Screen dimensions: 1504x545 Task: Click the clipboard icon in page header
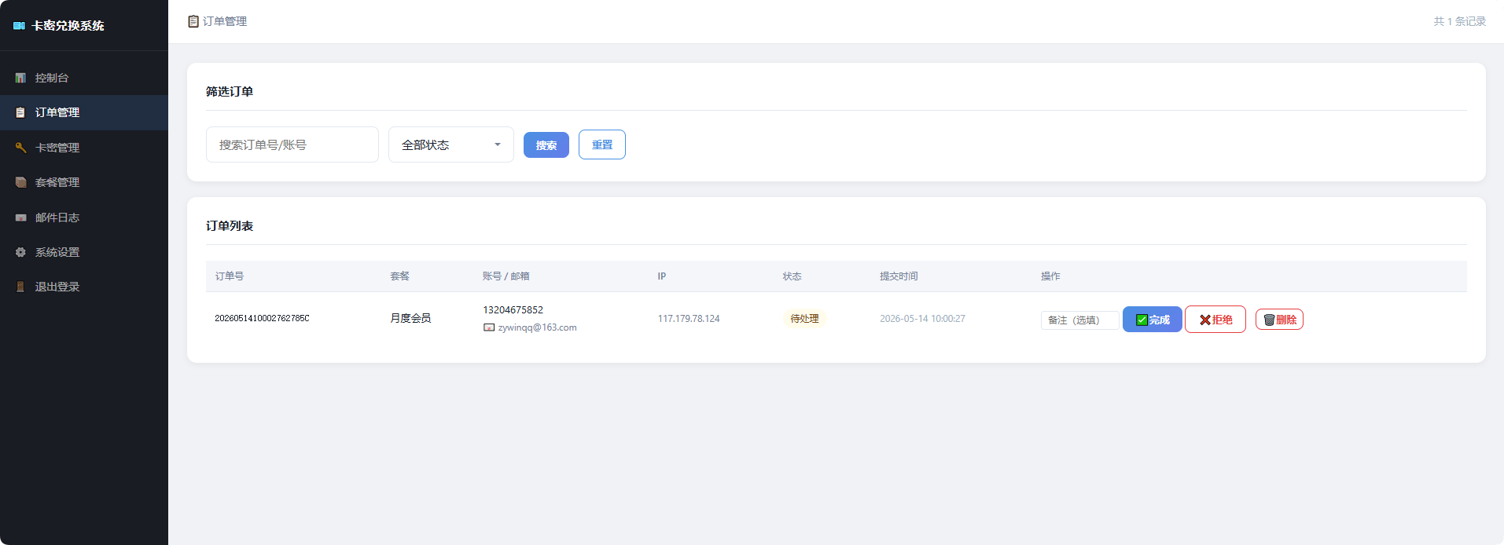tap(193, 21)
